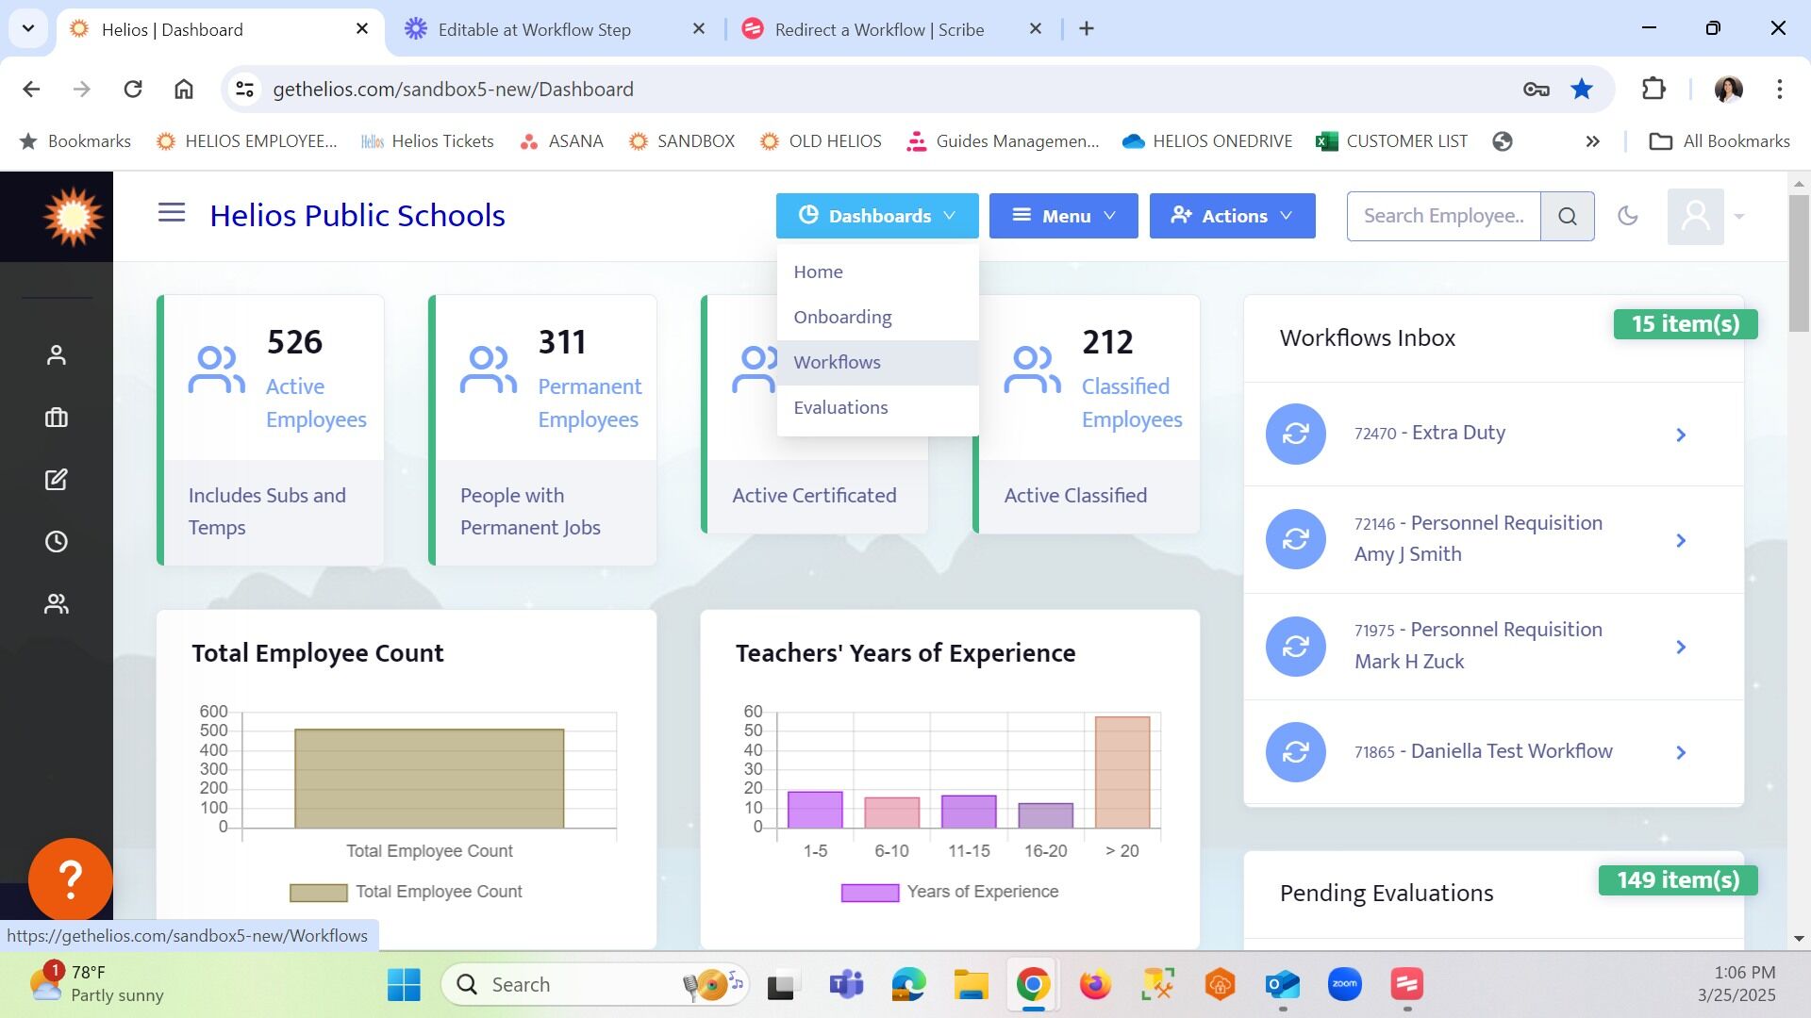Open the Daniella Test Workflow item
Screen dimensions: 1811x1018
coord(1494,752)
